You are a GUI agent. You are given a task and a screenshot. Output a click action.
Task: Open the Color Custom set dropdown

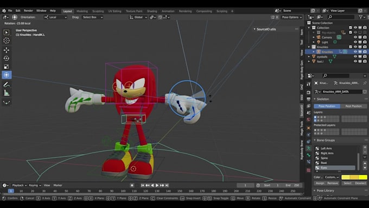click(x=332, y=177)
